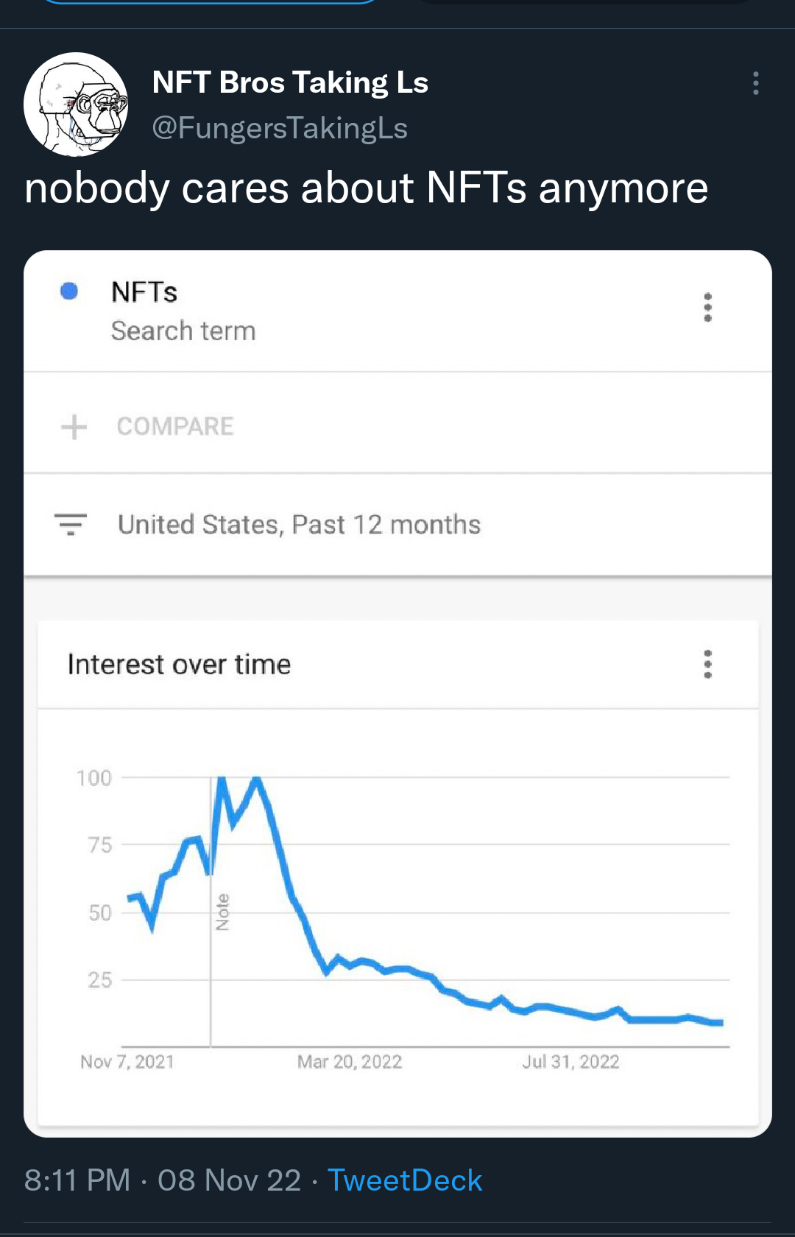795x1237 pixels.
Task: Click the Jul 31, 2022 axis label
Action: [570, 1062]
